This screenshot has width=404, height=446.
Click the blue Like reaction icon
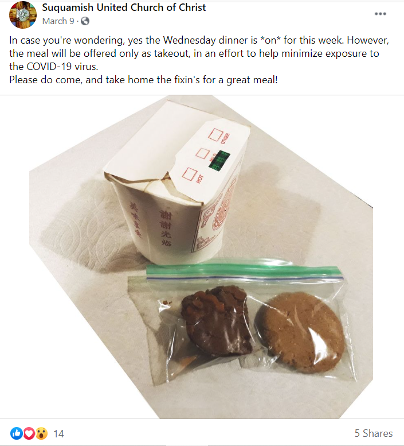(17, 433)
